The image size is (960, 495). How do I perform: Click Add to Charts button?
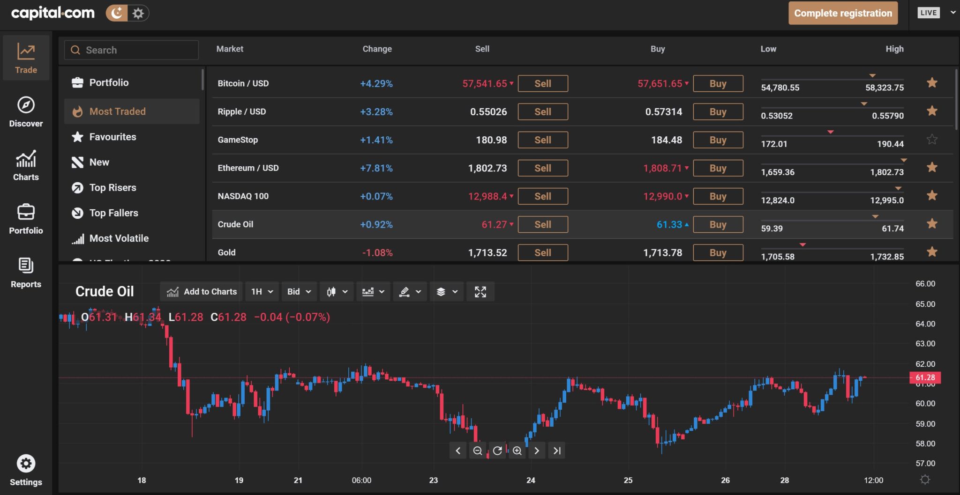pos(202,292)
